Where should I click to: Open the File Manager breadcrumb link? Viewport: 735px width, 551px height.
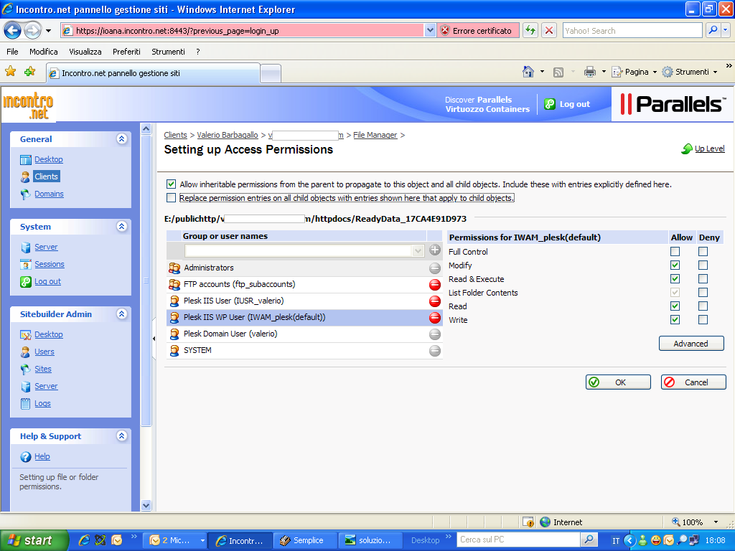[x=375, y=135]
